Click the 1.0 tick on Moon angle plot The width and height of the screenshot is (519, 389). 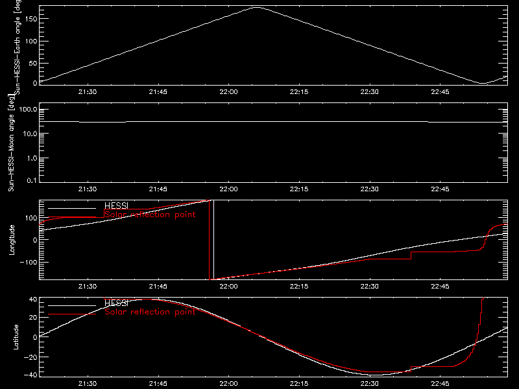click(x=32, y=158)
